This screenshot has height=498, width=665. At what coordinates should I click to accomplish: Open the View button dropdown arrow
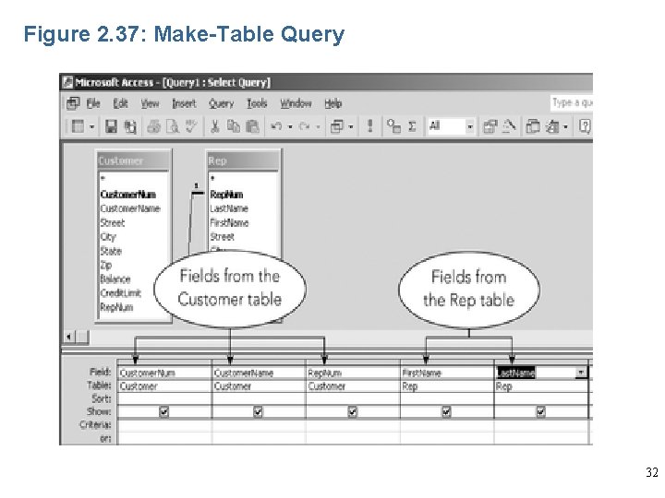(91, 126)
